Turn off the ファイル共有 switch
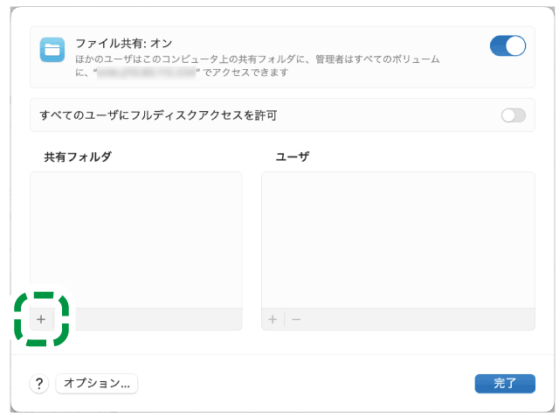 tap(507, 45)
